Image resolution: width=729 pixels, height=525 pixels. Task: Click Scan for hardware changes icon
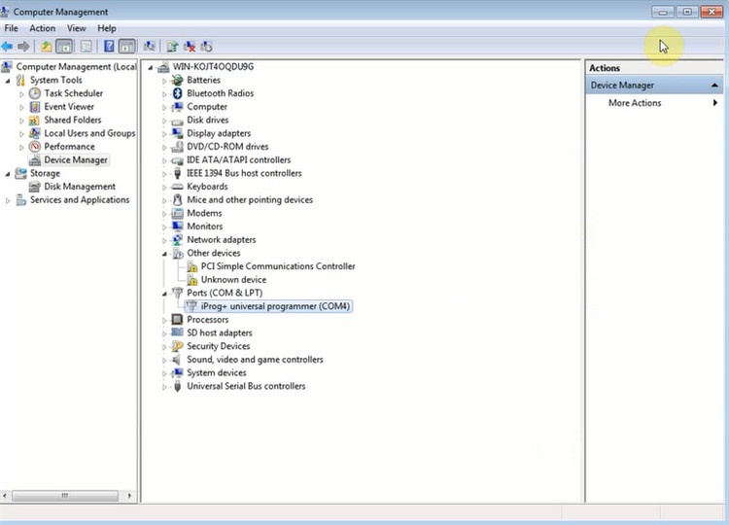pos(150,46)
